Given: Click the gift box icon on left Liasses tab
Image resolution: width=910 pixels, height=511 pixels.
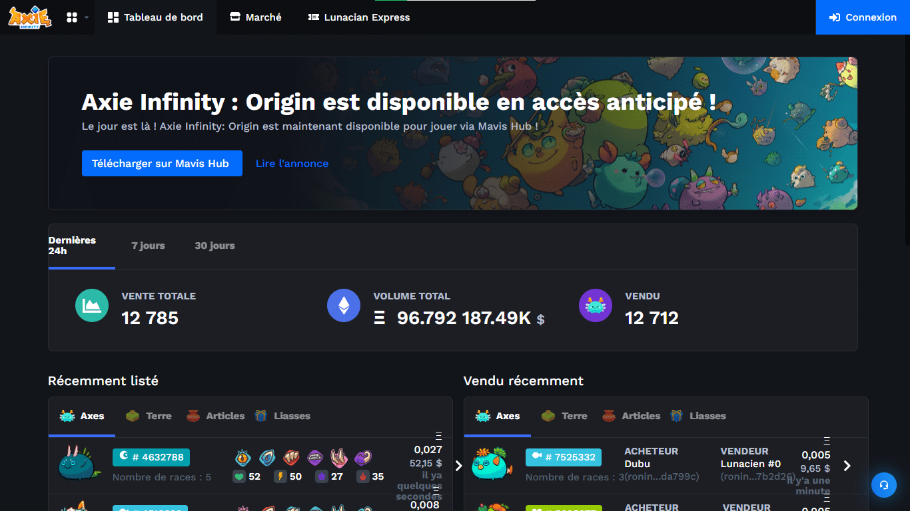Looking at the screenshot, I should click(260, 416).
